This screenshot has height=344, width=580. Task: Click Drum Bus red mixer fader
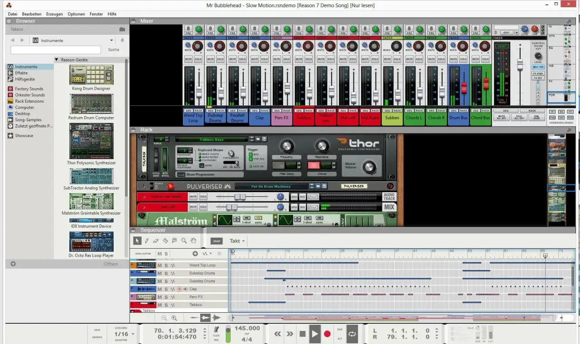click(464, 88)
